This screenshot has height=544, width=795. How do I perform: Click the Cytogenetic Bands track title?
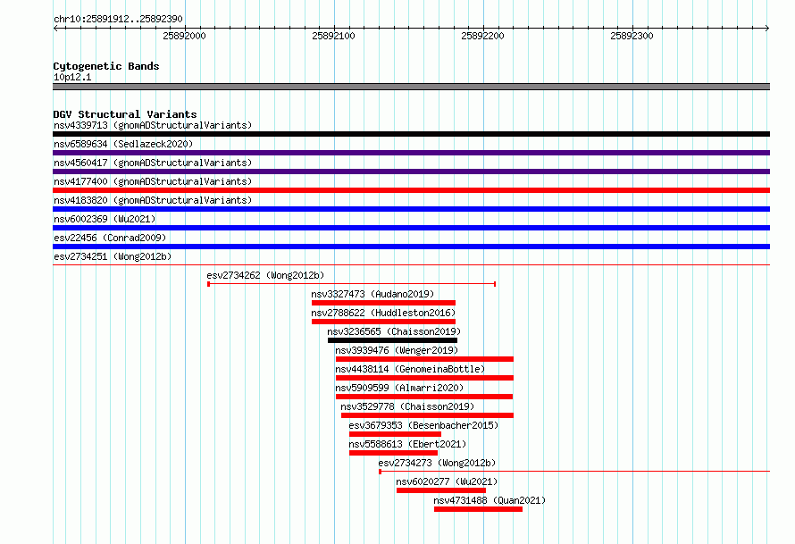pos(106,66)
